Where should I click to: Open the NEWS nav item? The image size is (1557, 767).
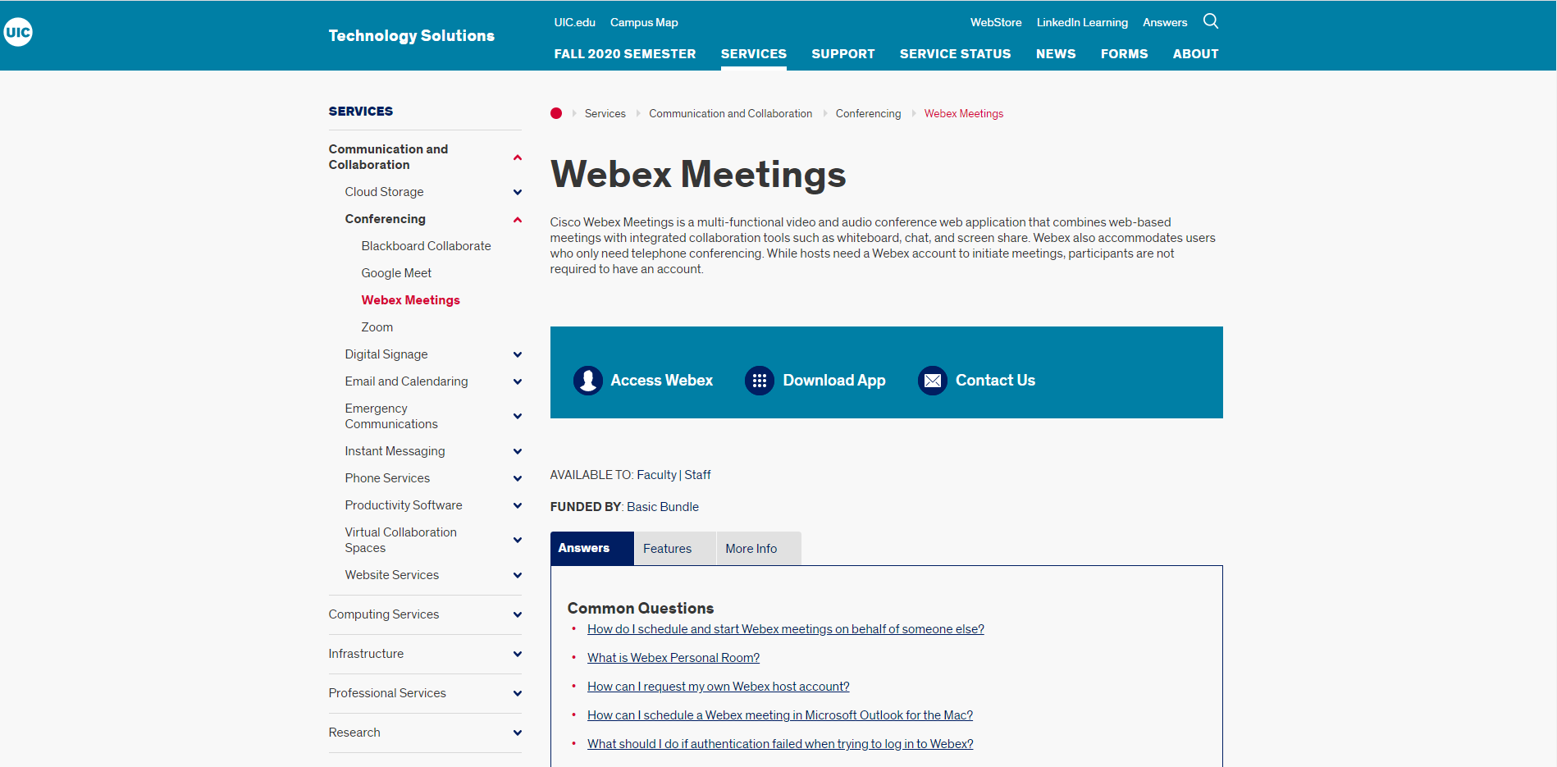click(x=1056, y=54)
